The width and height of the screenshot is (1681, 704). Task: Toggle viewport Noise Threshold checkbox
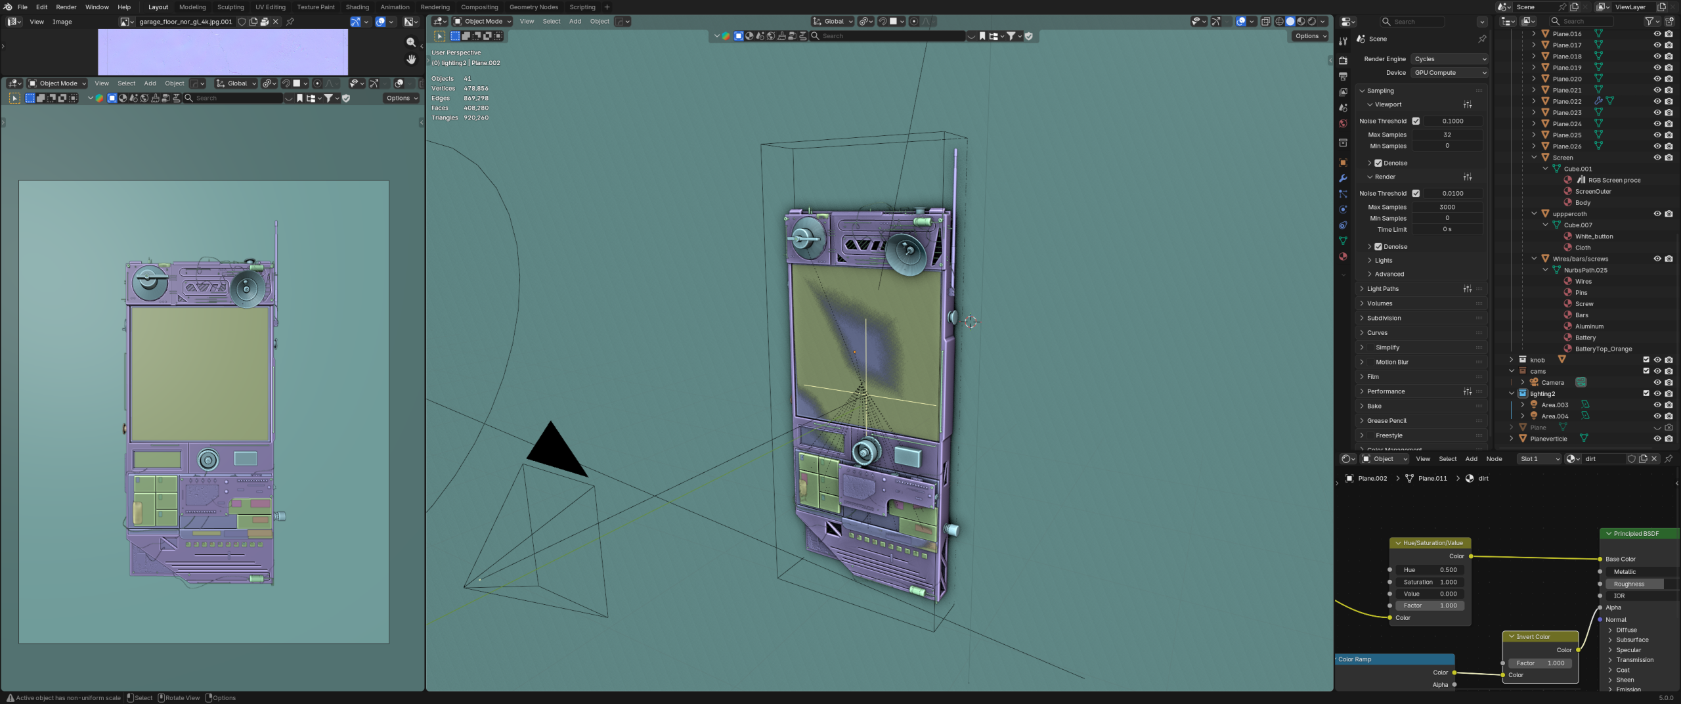click(1416, 121)
